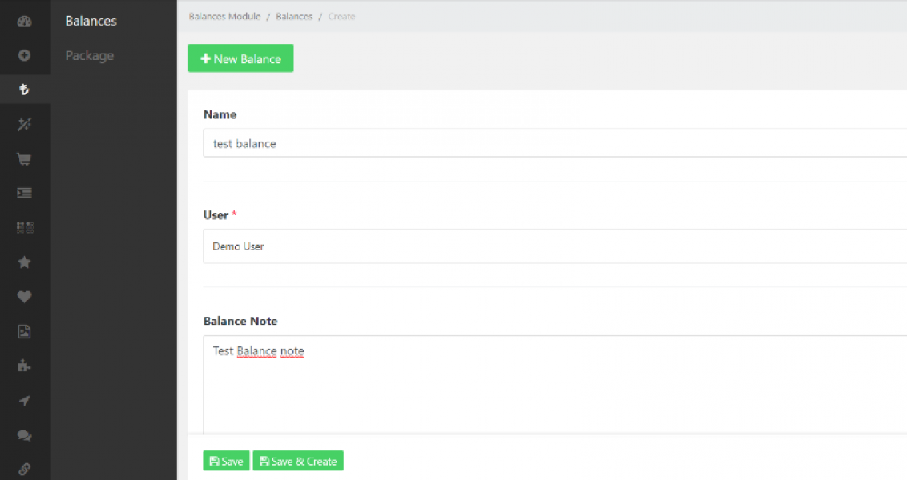Click the image file sidebar icon
907x480 pixels.
(24, 331)
